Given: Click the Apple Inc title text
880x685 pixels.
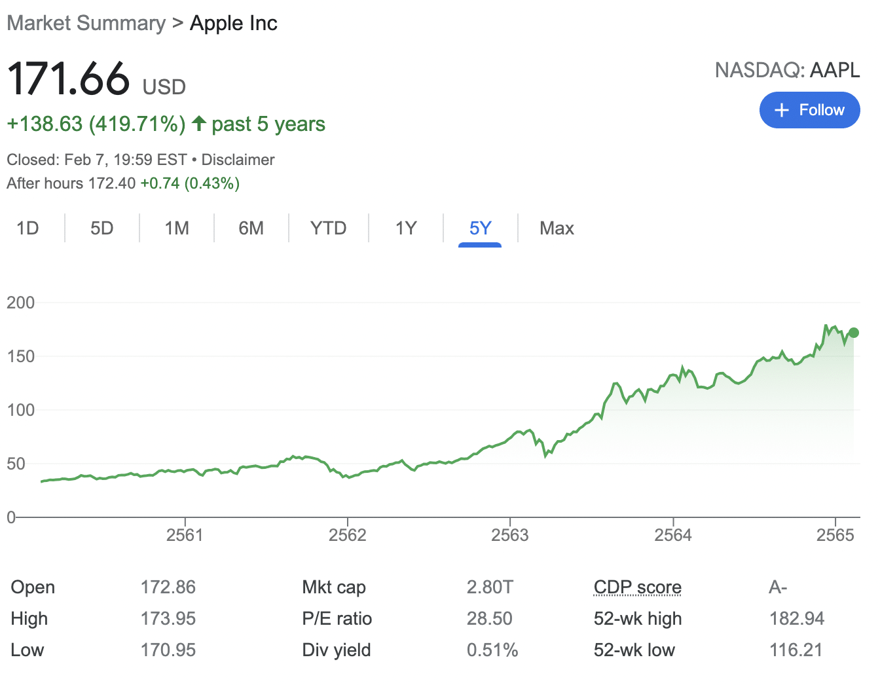Looking at the screenshot, I should (x=234, y=23).
